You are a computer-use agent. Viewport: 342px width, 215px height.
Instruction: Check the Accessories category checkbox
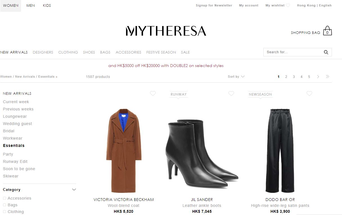pyautogui.click(x=4, y=198)
